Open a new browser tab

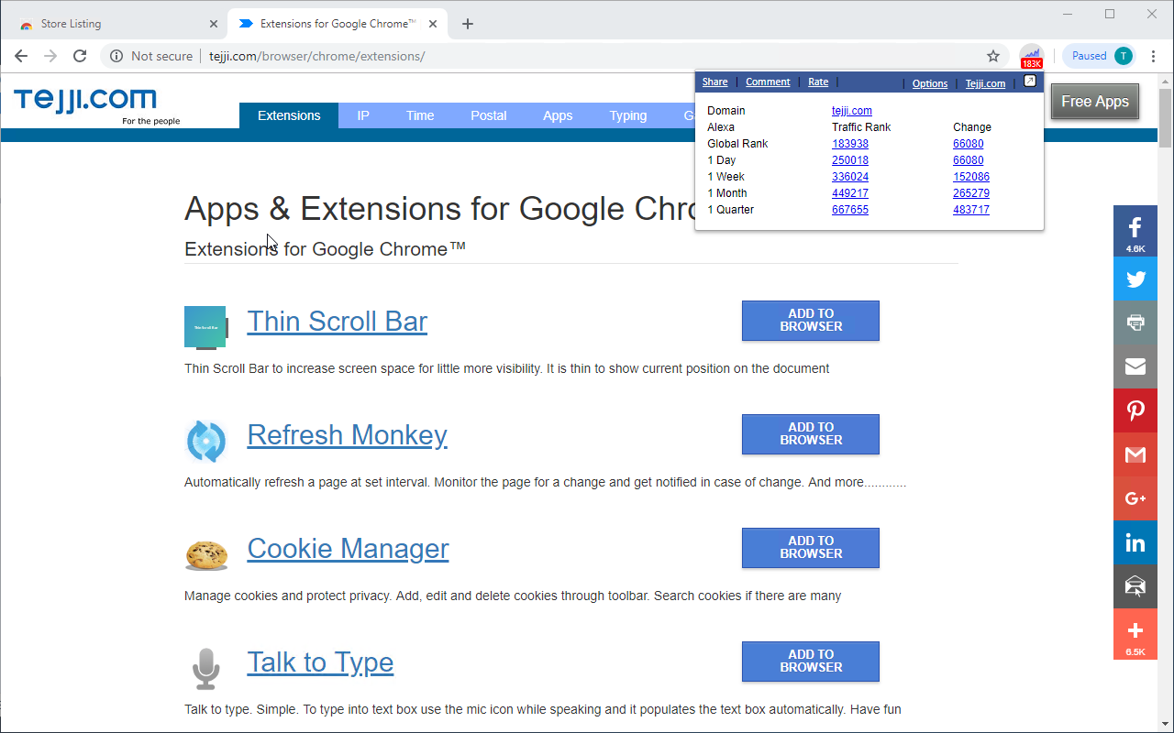point(468,24)
